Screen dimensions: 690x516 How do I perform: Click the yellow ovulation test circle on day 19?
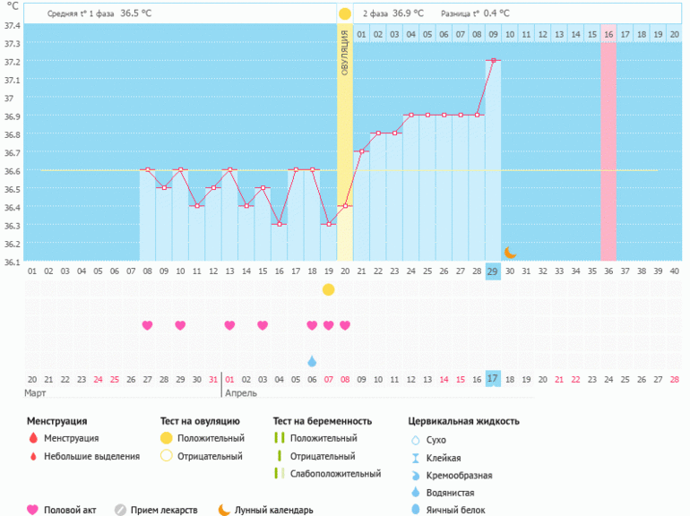pyautogui.click(x=329, y=289)
